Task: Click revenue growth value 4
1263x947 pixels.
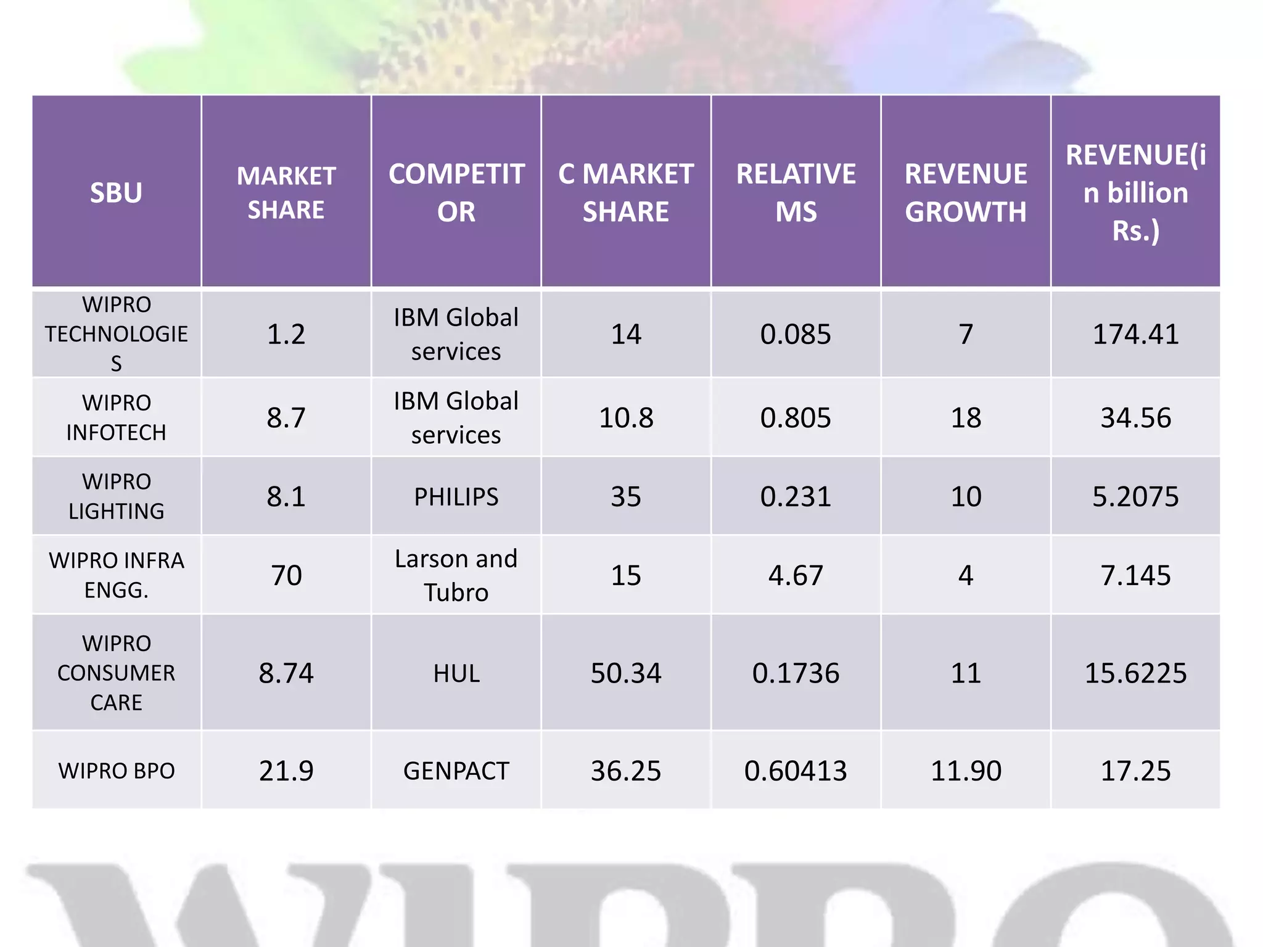Action: 966,575
